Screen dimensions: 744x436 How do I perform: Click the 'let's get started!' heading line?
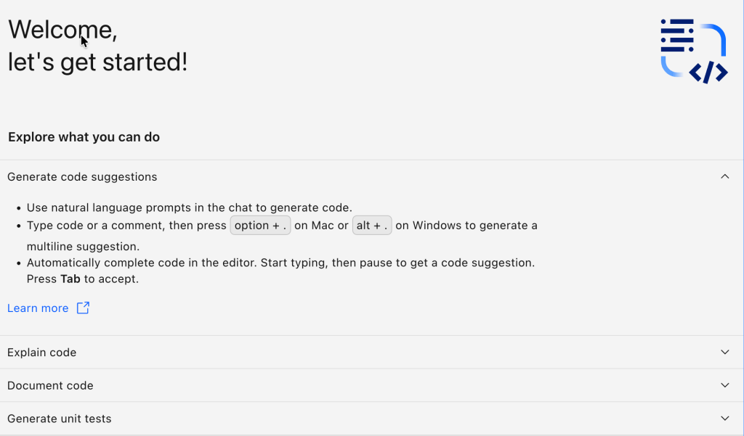(97, 62)
